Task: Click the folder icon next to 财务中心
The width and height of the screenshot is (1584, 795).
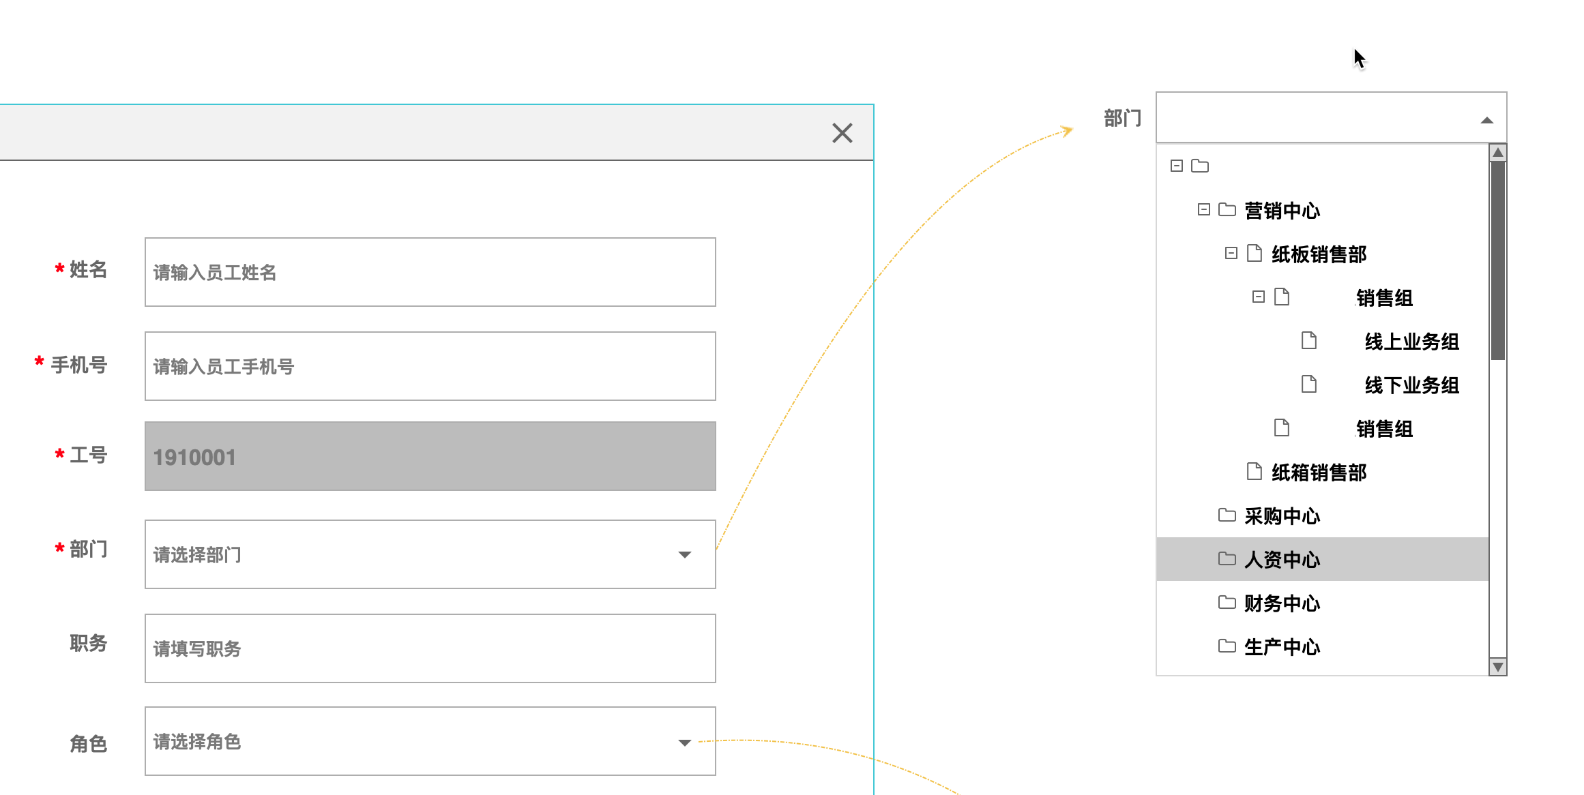Action: [1227, 602]
